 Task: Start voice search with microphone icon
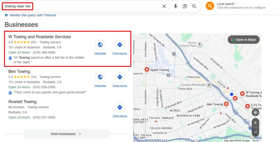click(x=176, y=6)
